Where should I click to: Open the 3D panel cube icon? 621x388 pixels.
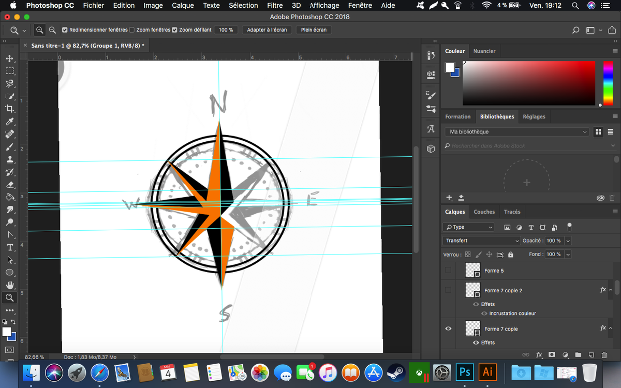[x=431, y=149]
